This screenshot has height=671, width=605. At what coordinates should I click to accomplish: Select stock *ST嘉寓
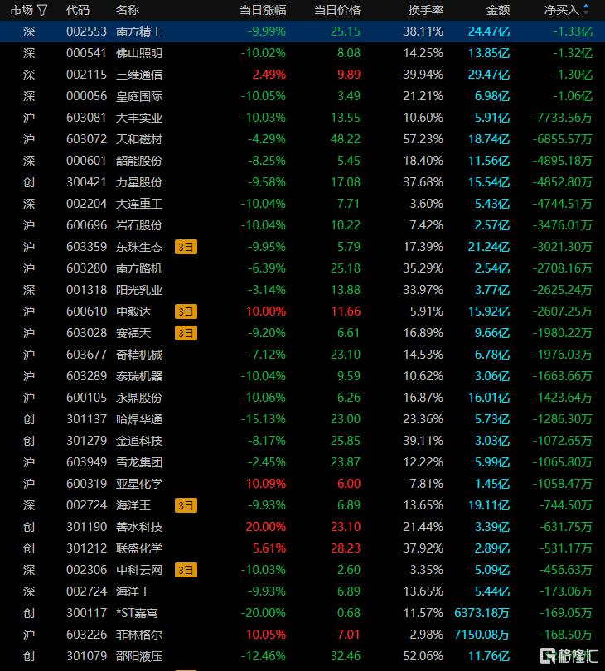[x=137, y=613]
